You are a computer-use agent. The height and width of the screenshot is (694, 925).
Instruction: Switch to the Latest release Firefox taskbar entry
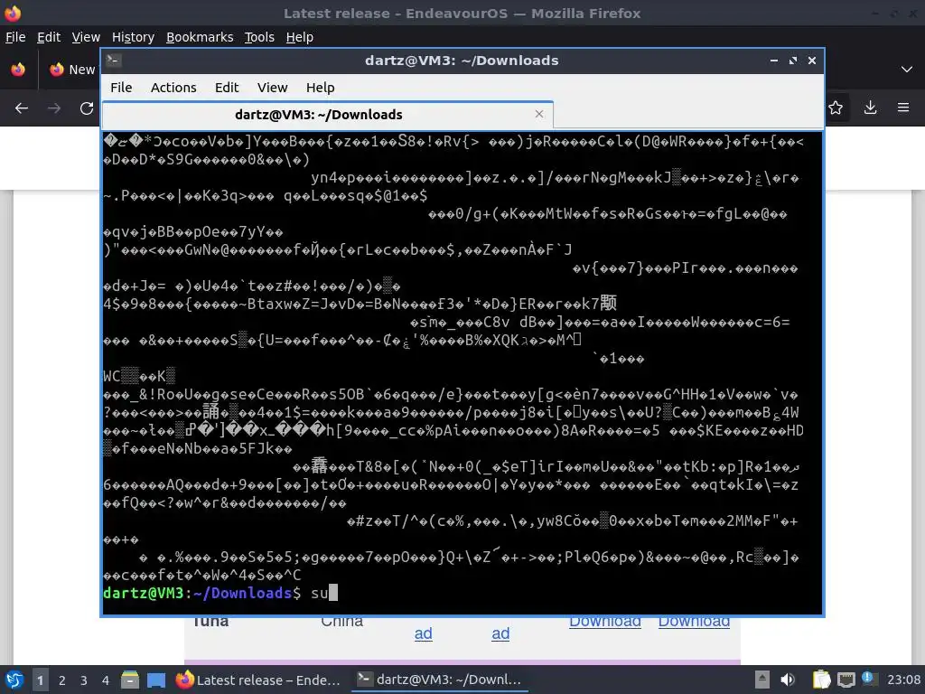pyautogui.click(x=259, y=680)
